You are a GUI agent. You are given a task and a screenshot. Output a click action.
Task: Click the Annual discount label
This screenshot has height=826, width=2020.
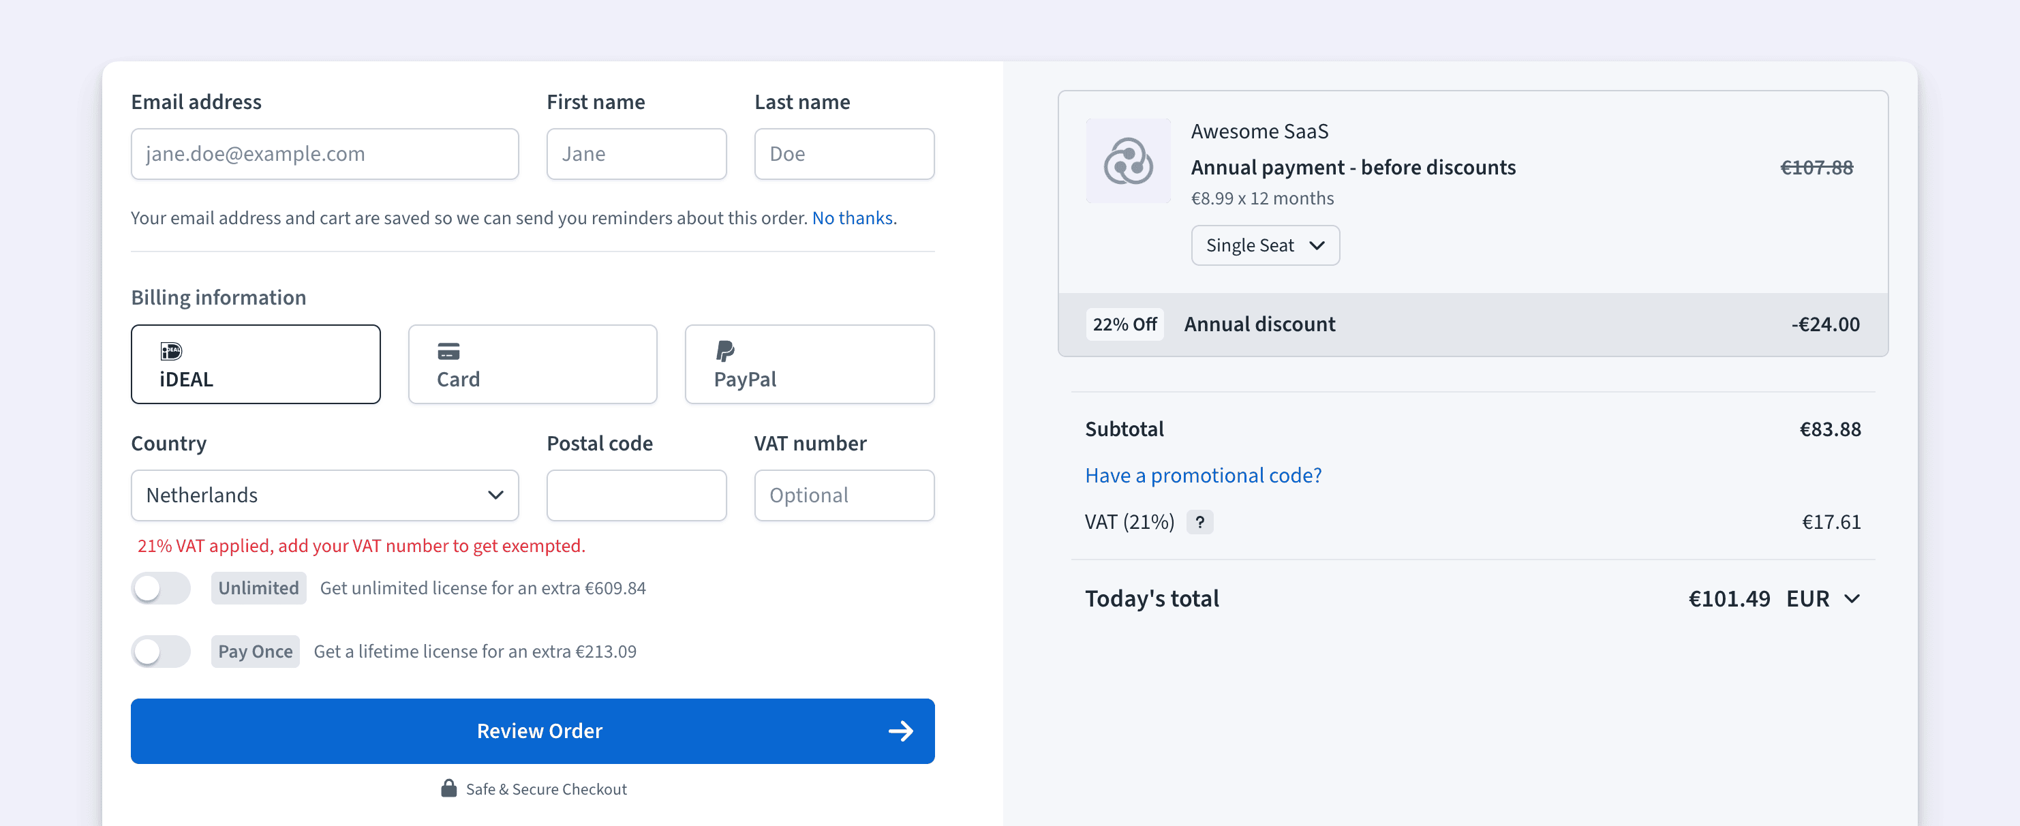click(1259, 325)
